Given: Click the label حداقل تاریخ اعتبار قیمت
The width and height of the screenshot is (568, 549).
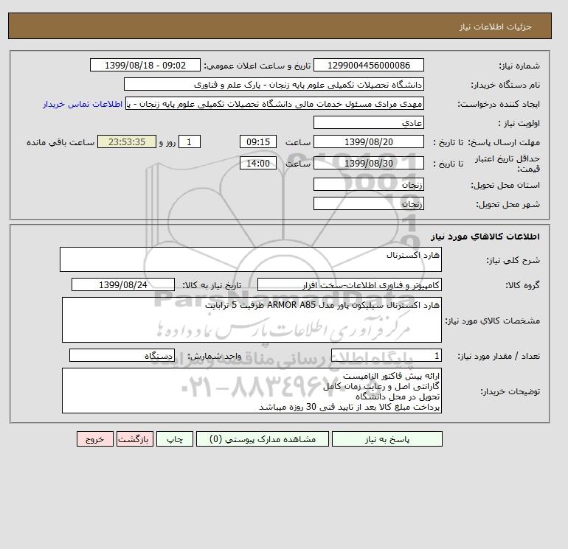Looking at the screenshot, I should point(508,164).
